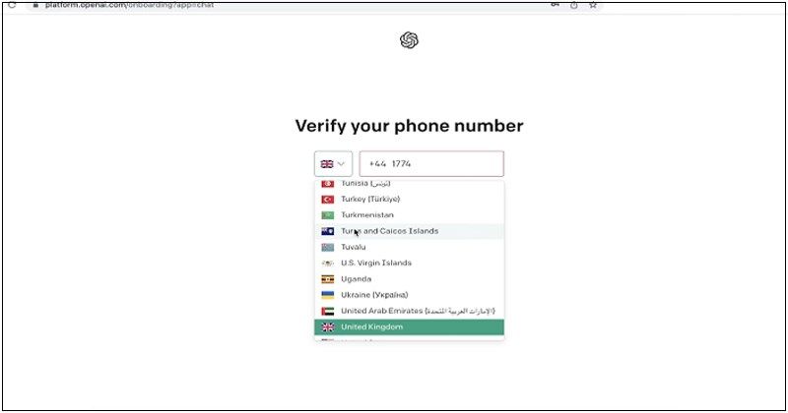This screenshot has height=413, width=788.
Task: Click the Turkmenistan flag icon
Action: [x=328, y=215]
